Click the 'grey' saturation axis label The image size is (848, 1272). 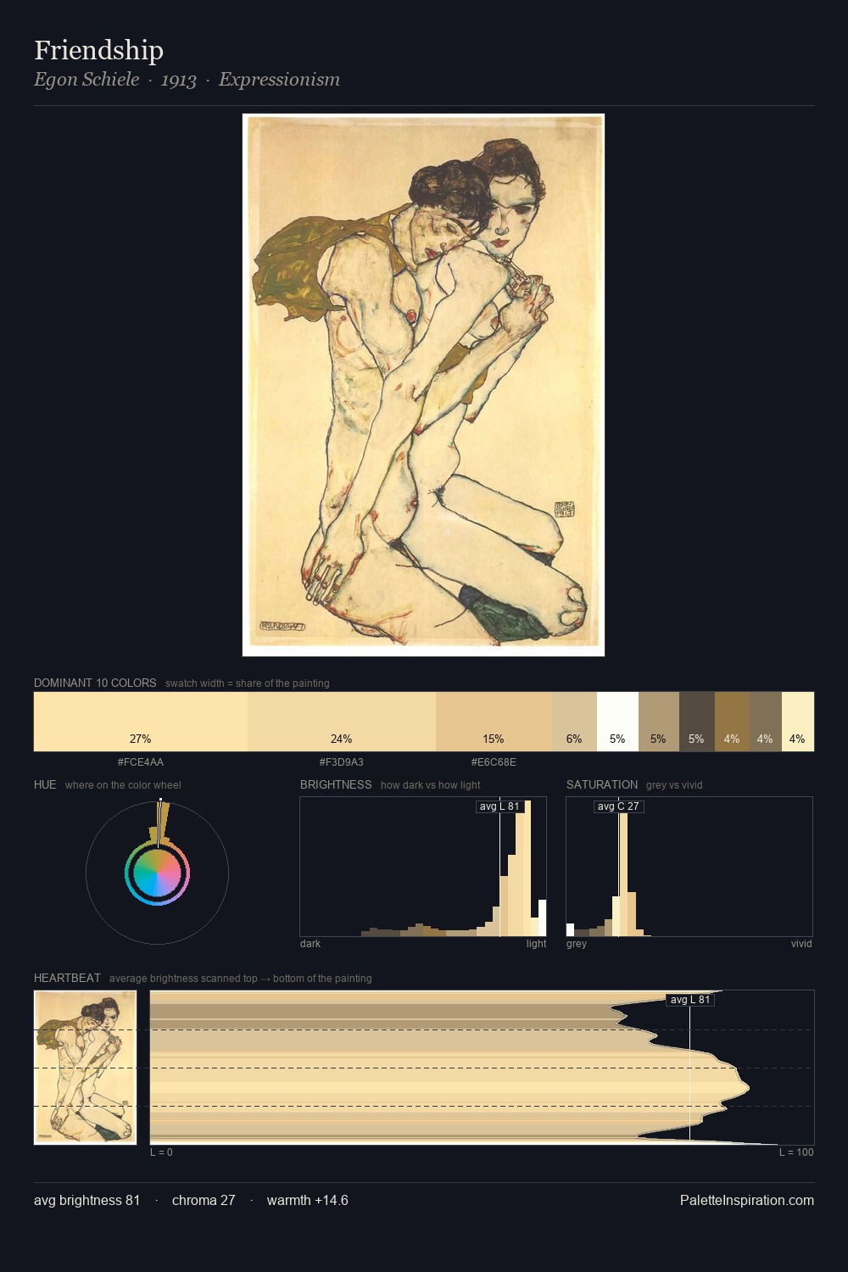click(x=577, y=944)
